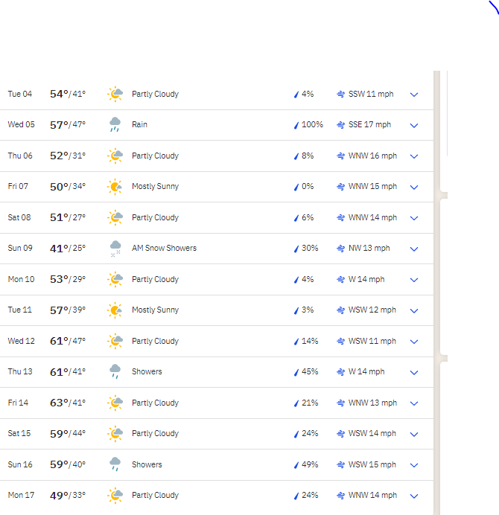The width and height of the screenshot is (499, 515).
Task: Expand the Tue 04 forecast details chevron
Action: (x=414, y=95)
